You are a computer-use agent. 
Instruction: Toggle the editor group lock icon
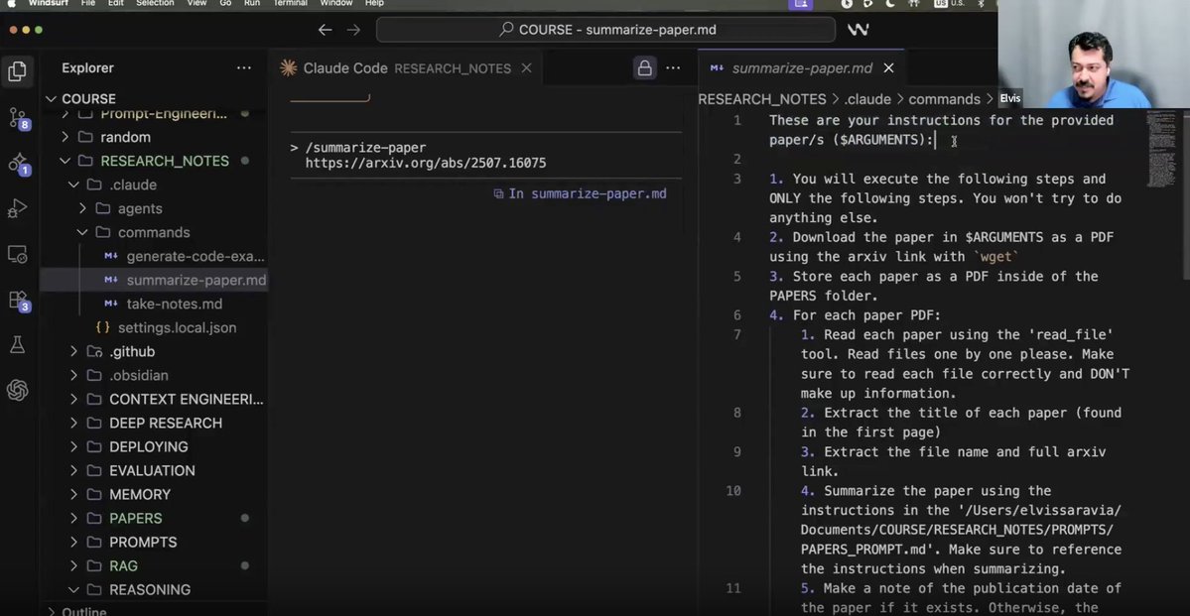pyautogui.click(x=644, y=68)
